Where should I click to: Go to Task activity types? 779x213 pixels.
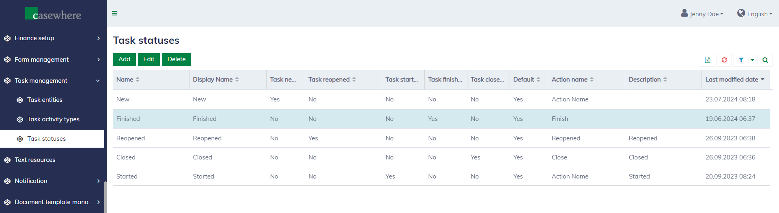pyautogui.click(x=53, y=119)
